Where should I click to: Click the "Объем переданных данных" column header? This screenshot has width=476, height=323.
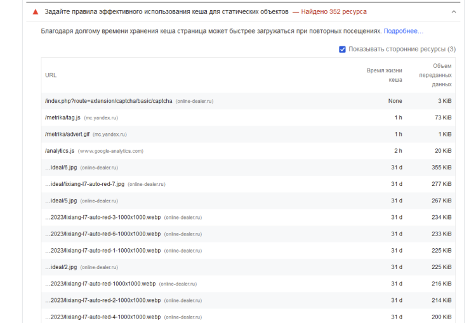coord(435,75)
